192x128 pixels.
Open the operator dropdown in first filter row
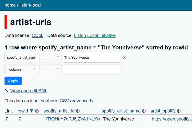click(50, 58)
